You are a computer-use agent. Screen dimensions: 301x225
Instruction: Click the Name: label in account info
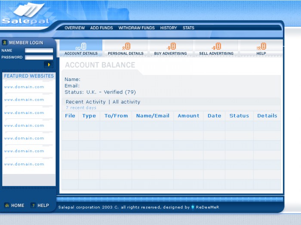click(72, 79)
